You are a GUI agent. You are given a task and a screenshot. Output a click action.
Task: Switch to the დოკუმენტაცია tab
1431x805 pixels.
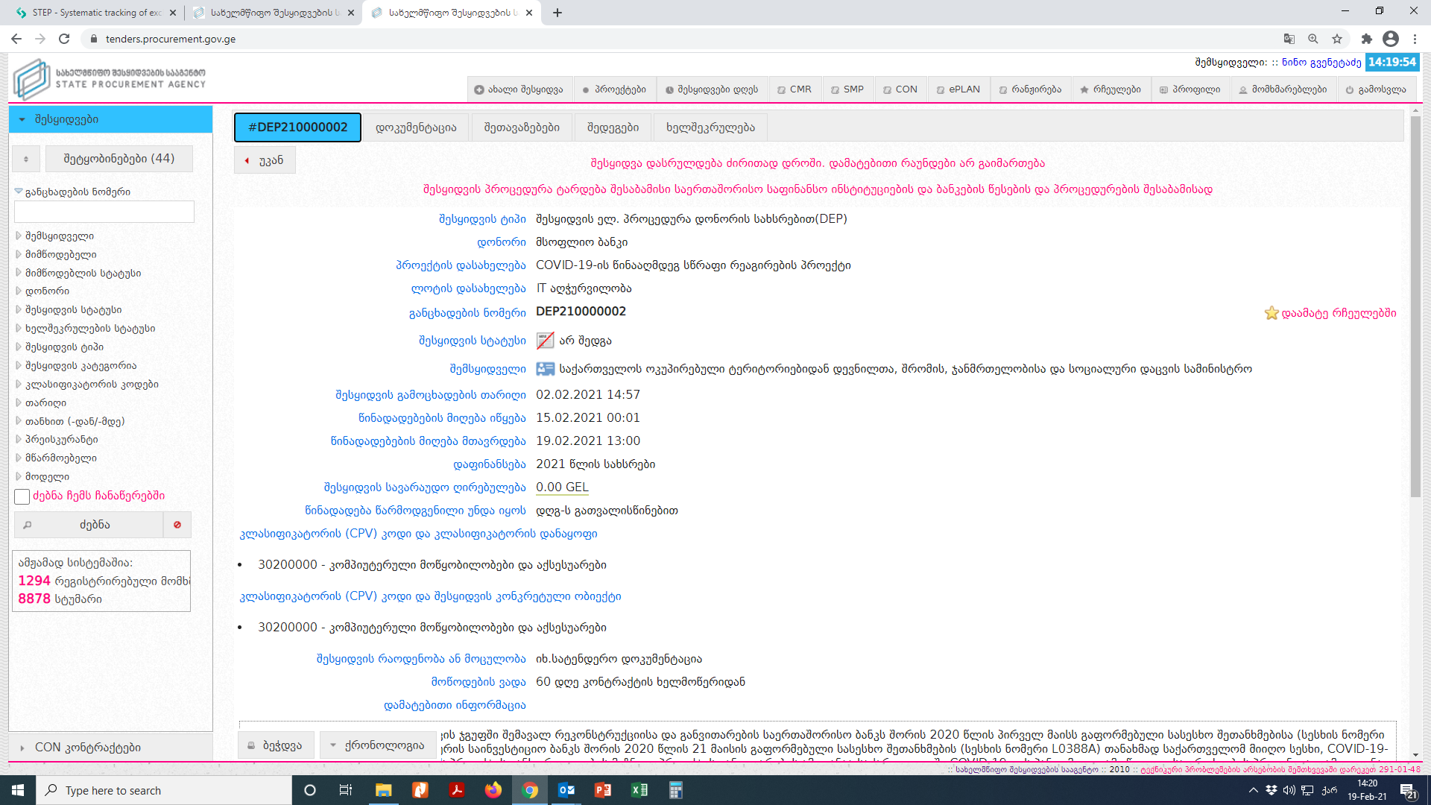coord(416,127)
